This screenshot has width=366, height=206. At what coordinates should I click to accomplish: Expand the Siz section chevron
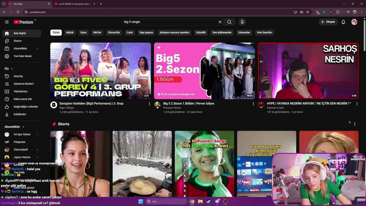tap(12, 69)
